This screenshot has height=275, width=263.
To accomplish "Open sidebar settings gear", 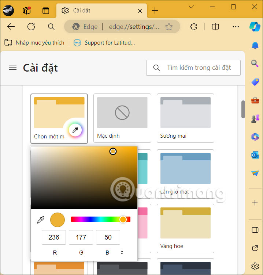I will click(x=255, y=266).
